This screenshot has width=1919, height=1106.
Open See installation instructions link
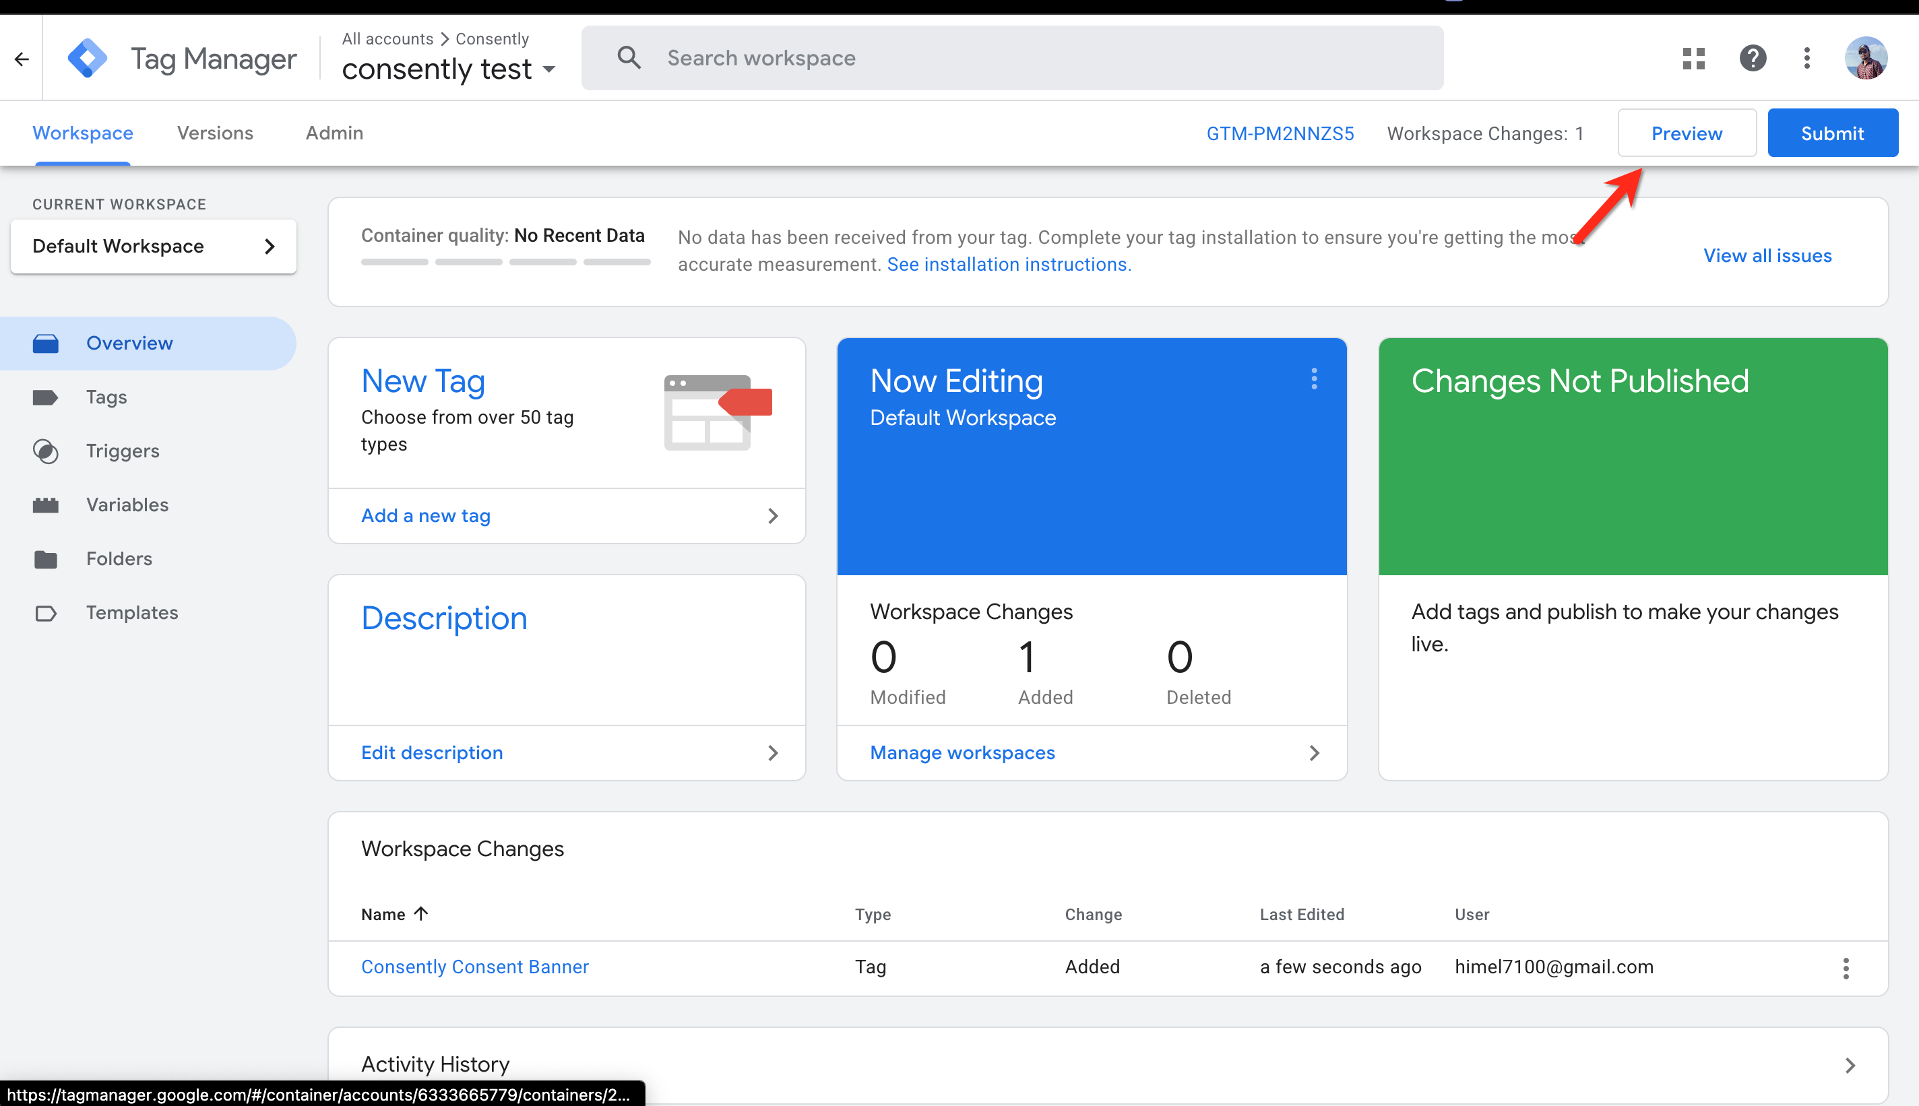(x=1009, y=264)
